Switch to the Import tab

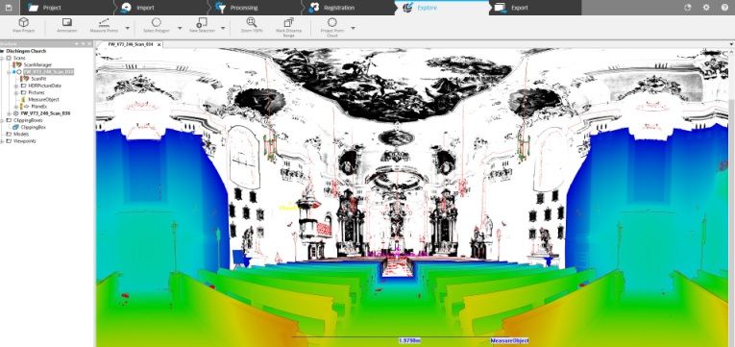pos(159,8)
